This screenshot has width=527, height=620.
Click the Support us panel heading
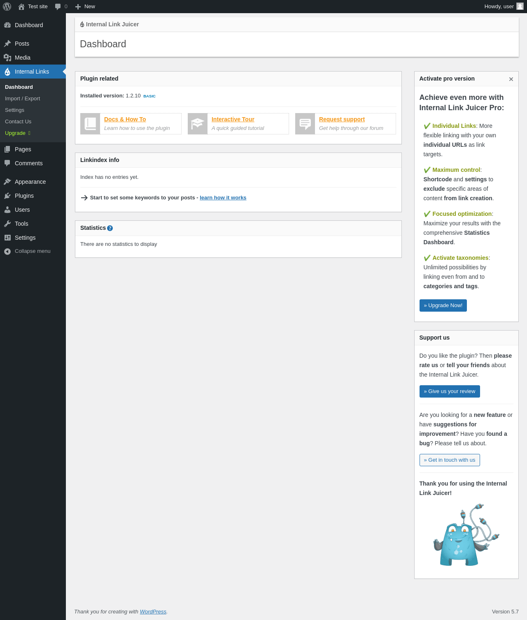point(434,338)
